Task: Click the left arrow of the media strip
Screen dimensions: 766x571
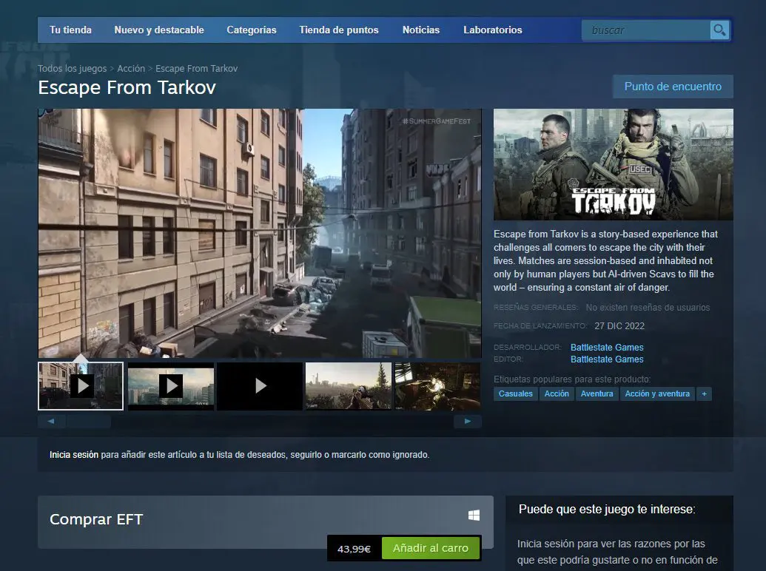Action: coord(51,421)
